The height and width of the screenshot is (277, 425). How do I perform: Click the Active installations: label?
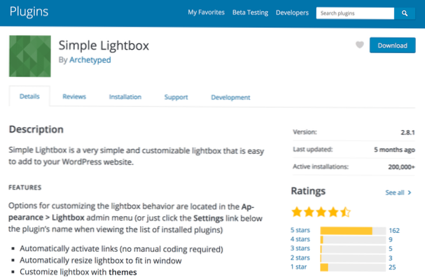point(321,166)
